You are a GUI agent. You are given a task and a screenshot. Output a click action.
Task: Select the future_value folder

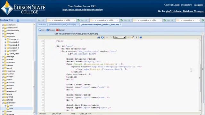14,54
